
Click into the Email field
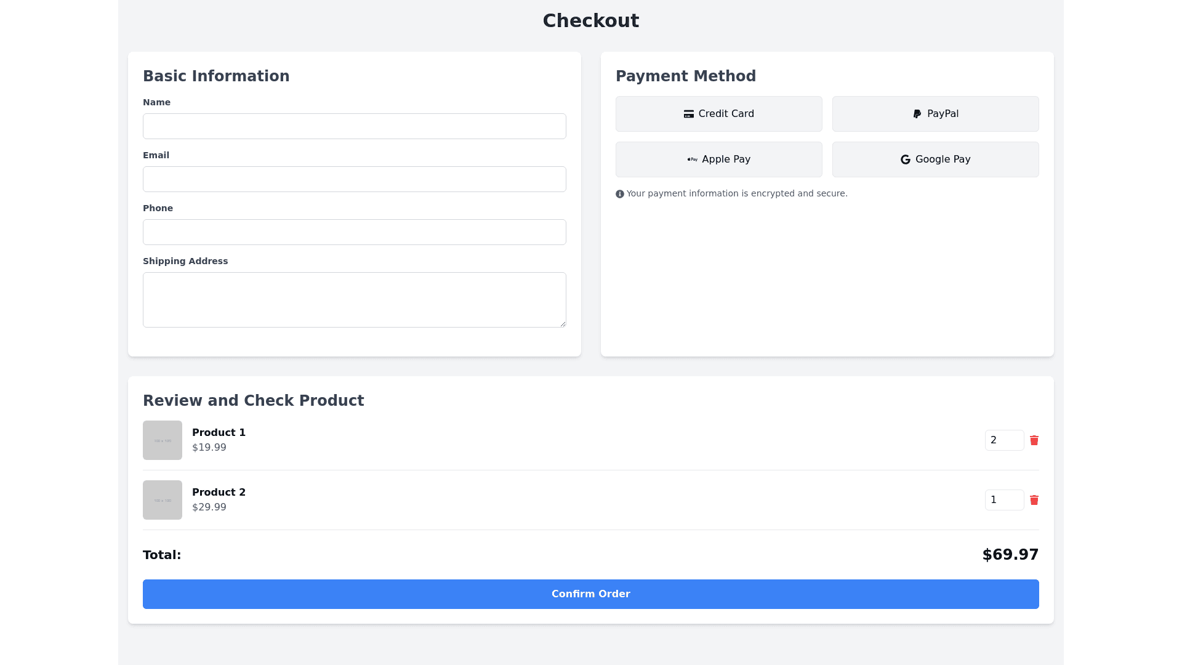354,179
